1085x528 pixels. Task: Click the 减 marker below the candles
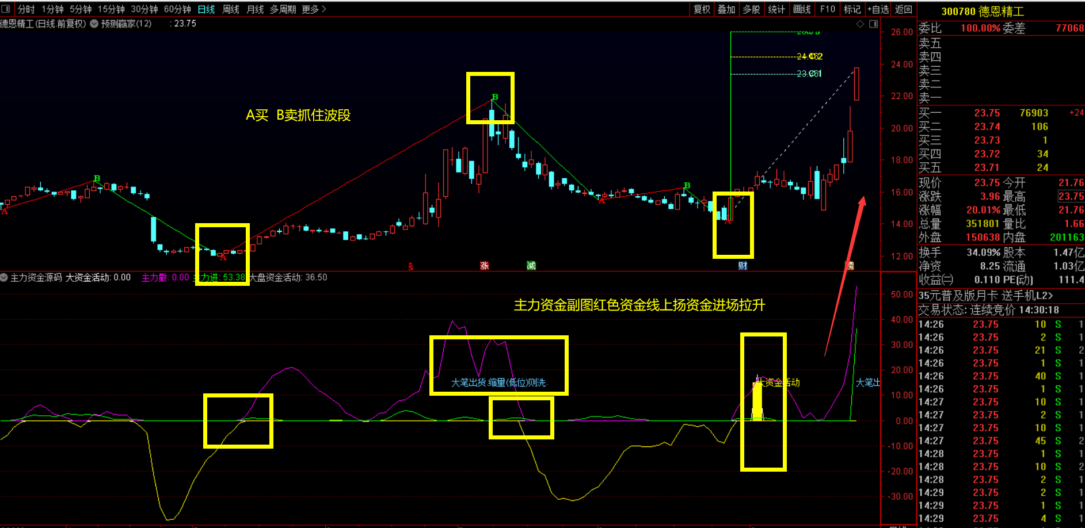tap(531, 266)
